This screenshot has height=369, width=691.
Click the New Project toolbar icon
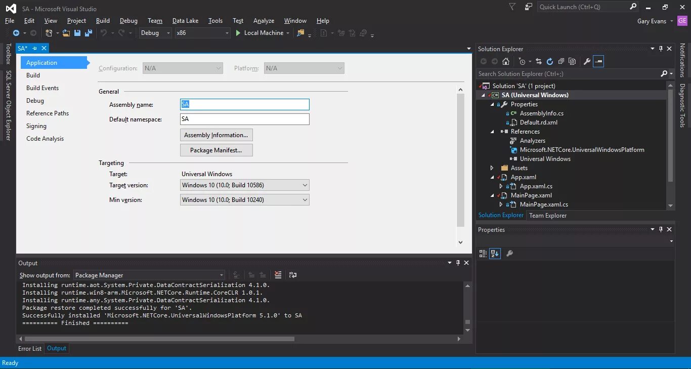coord(49,33)
